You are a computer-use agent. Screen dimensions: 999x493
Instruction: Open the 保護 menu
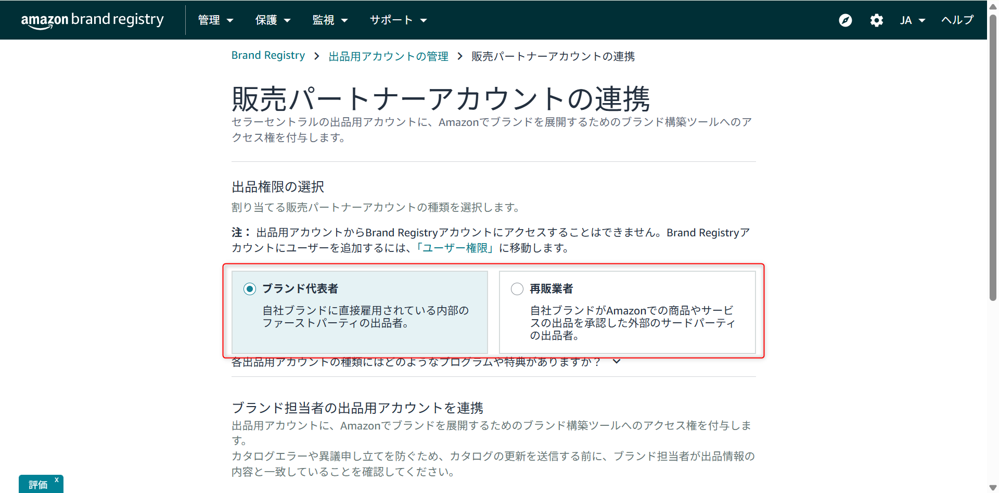(273, 20)
